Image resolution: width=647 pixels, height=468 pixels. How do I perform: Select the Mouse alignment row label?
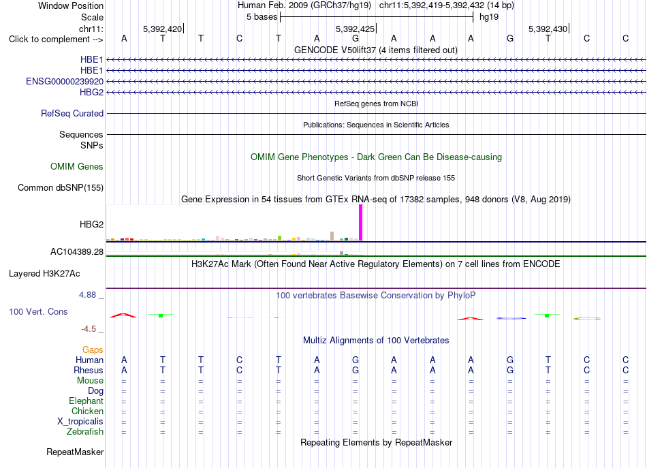click(91, 381)
